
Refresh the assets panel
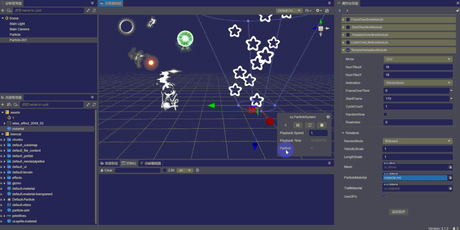pyautogui.click(x=94, y=104)
